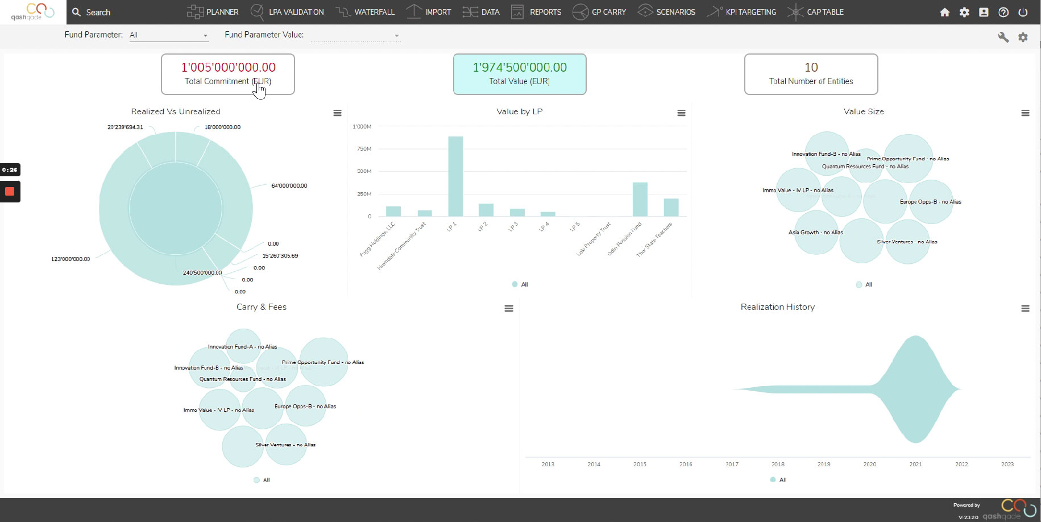Stop recording with the red square button
The height and width of the screenshot is (522, 1041).
tap(10, 192)
